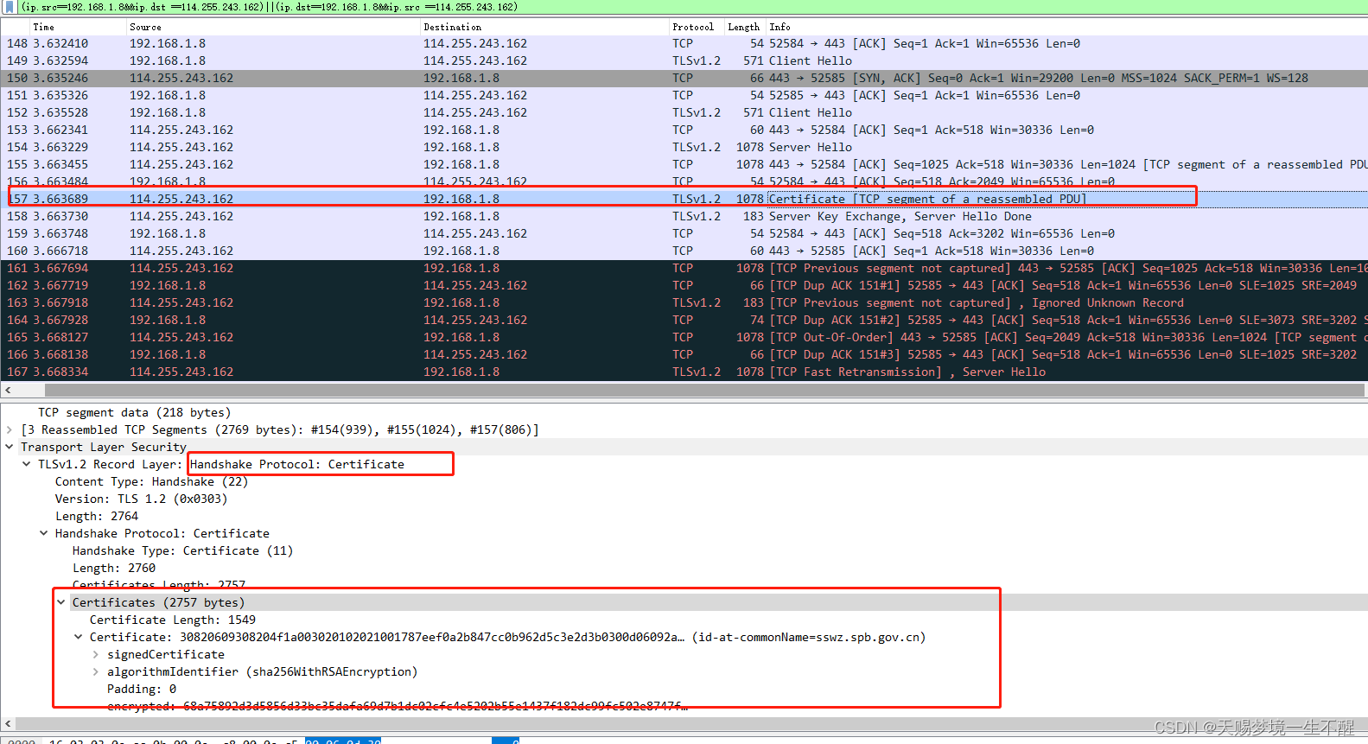
Task: Select Handshake Type: Certificate (11) field
Action: coord(182,550)
